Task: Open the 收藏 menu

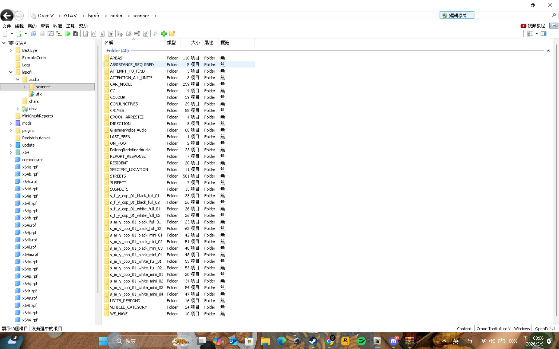Action: [x=58, y=26]
